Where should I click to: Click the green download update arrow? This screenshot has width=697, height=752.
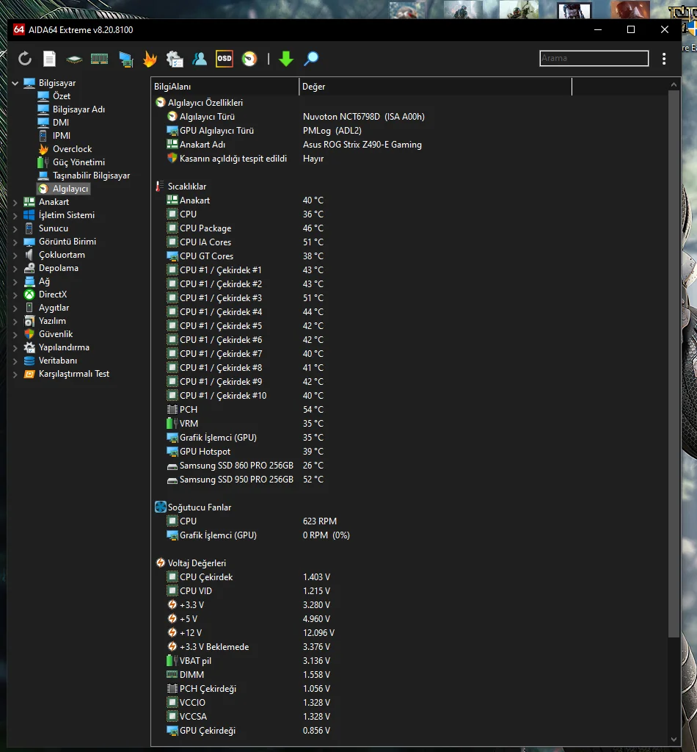point(286,59)
